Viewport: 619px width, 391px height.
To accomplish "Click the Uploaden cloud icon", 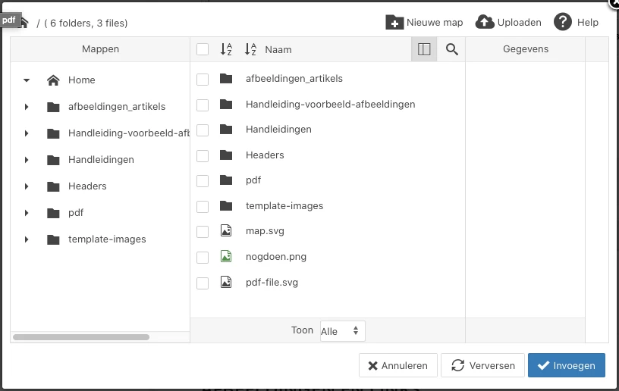I will [x=485, y=23].
